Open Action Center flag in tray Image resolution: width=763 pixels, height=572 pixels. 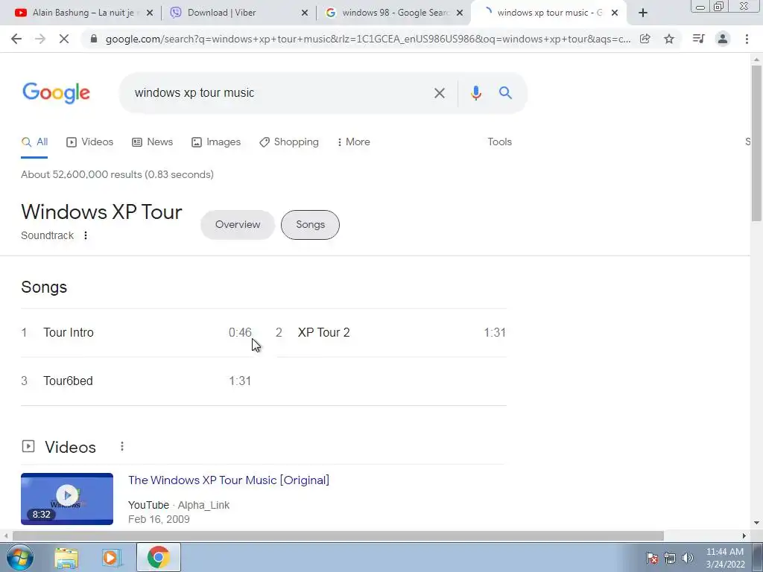tap(651, 558)
